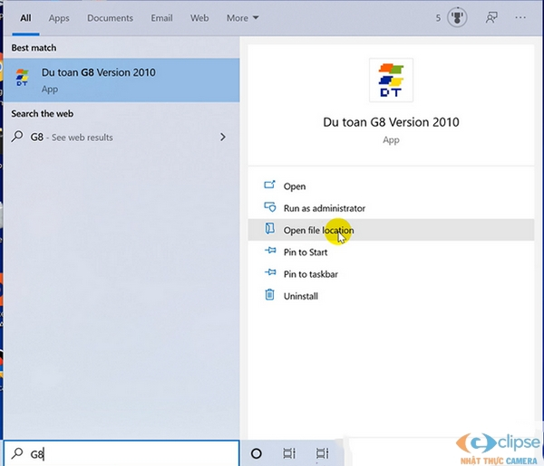Click the Search the web heading

tap(42, 113)
